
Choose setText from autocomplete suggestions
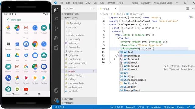[157, 52]
